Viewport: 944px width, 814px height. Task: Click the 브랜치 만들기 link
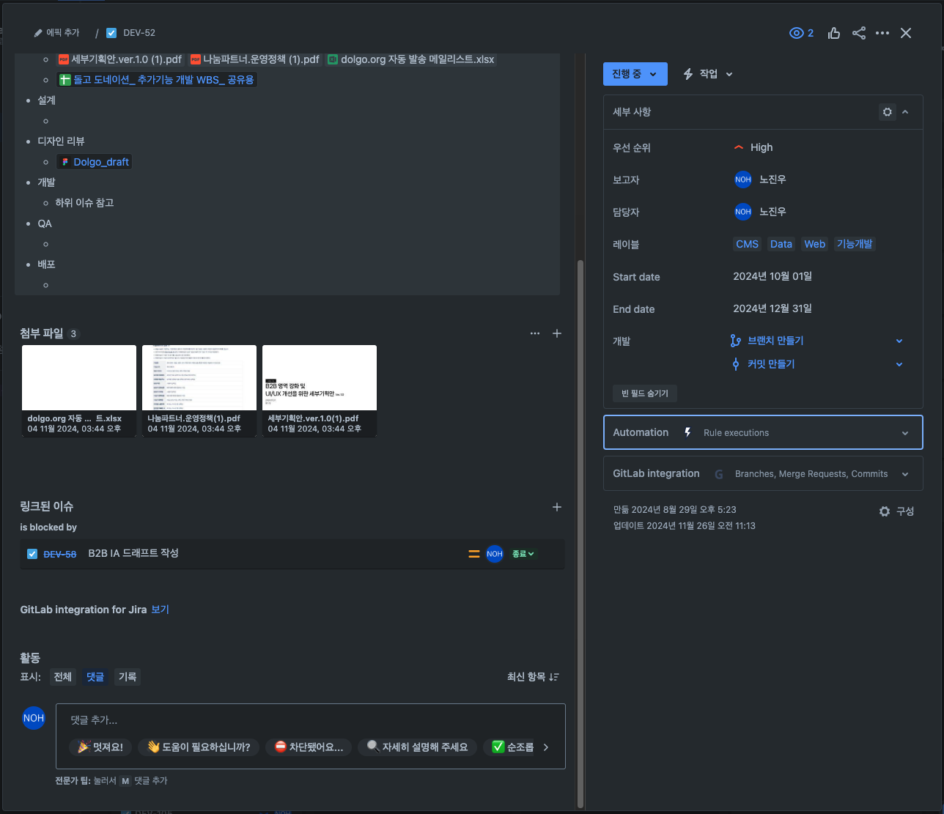pyautogui.click(x=775, y=341)
